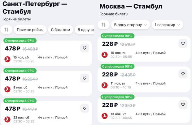Open sort options in Moscow panel
Screen dimensions: 192x125
(104, 25)
